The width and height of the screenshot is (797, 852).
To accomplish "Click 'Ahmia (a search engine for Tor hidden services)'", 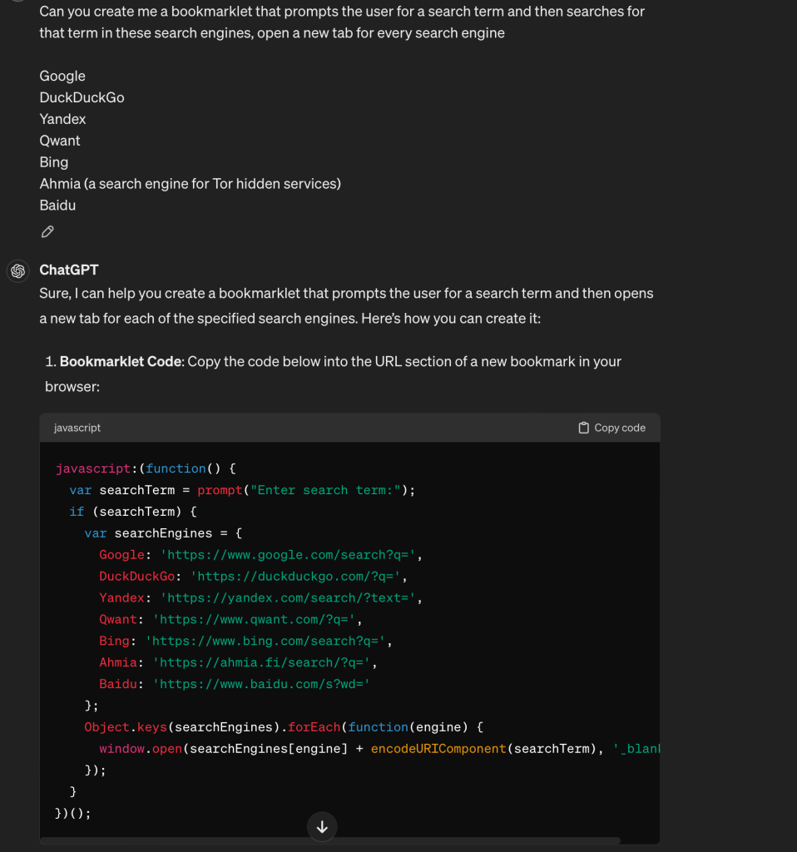I will 191,184.
